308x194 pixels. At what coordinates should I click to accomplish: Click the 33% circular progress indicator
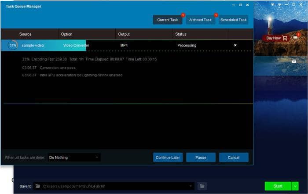pos(12,45)
